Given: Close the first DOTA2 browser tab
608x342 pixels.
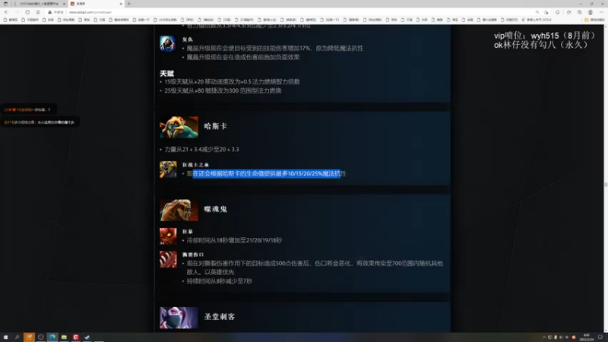Looking at the screenshot, I should point(64,4).
